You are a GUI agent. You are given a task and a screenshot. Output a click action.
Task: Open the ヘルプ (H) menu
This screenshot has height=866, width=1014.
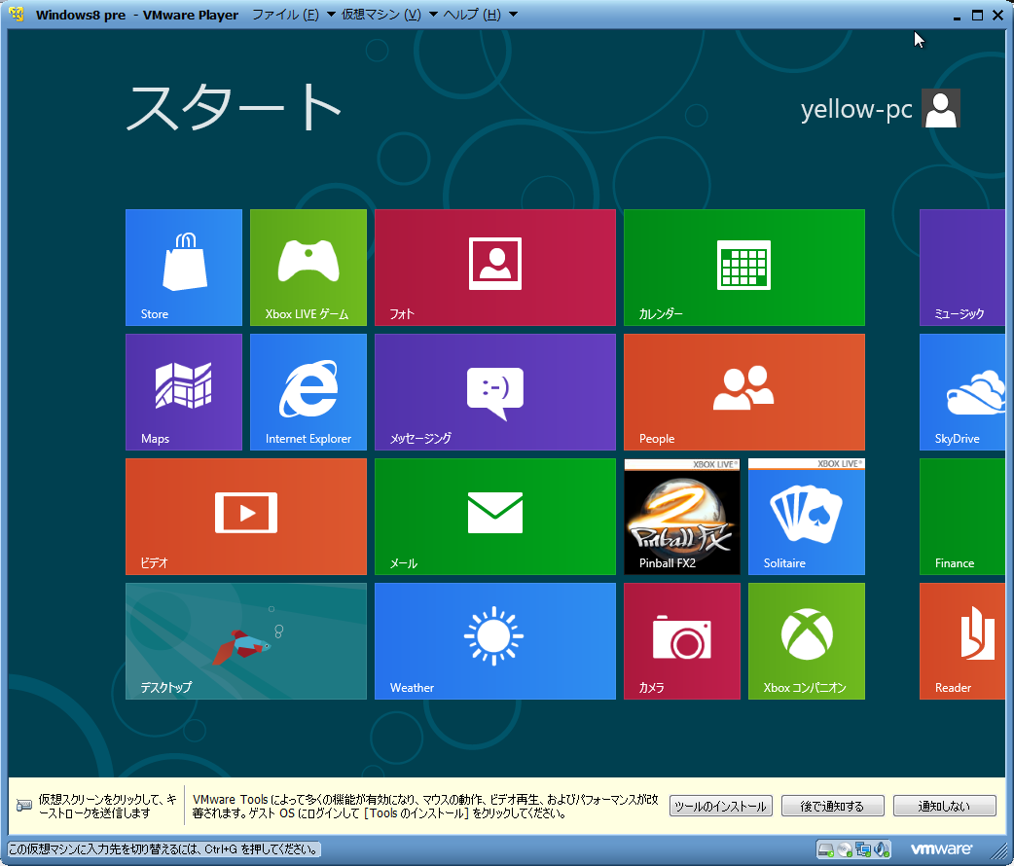tap(472, 15)
